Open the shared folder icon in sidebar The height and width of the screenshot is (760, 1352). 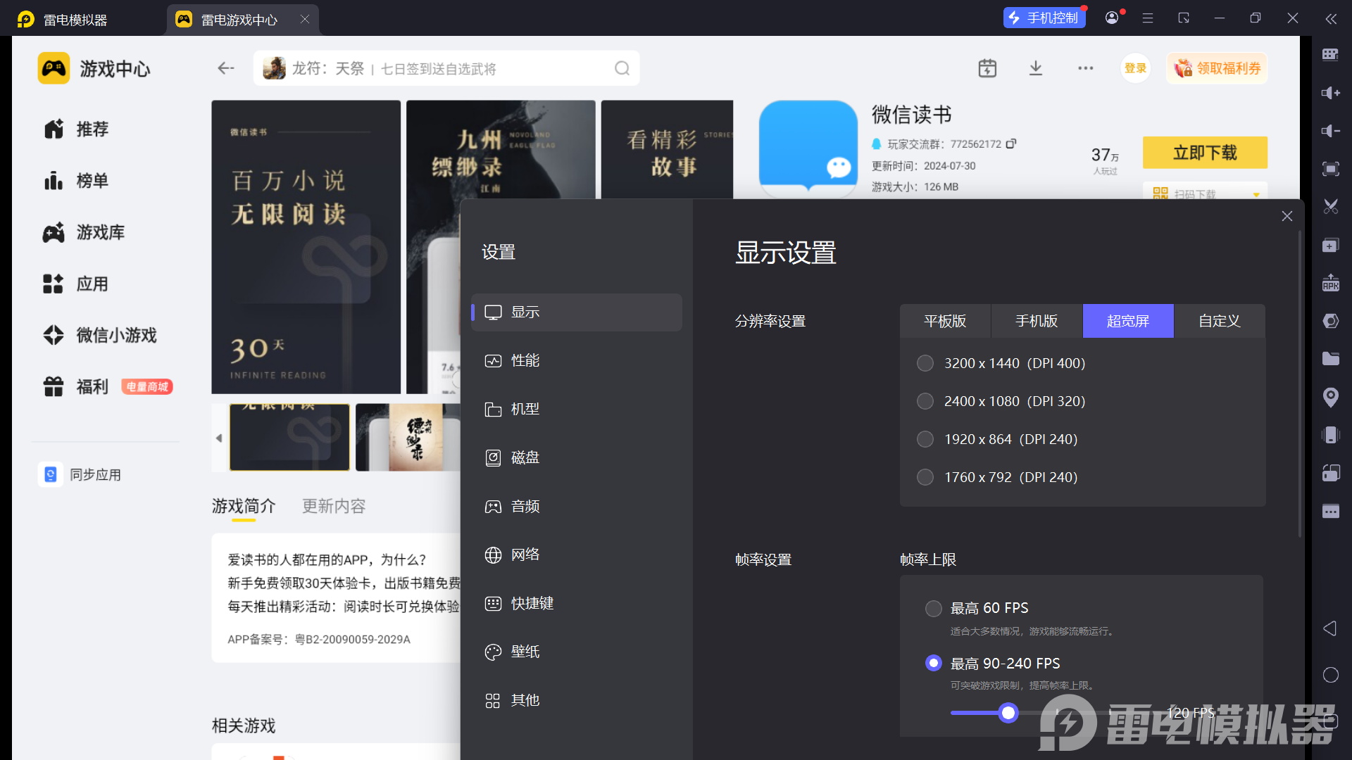(1330, 359)
